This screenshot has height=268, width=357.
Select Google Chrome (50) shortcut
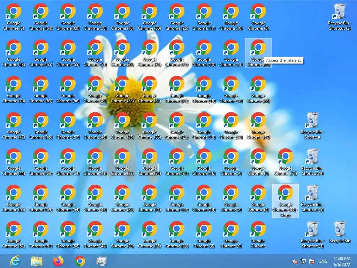tap(95, 17)
